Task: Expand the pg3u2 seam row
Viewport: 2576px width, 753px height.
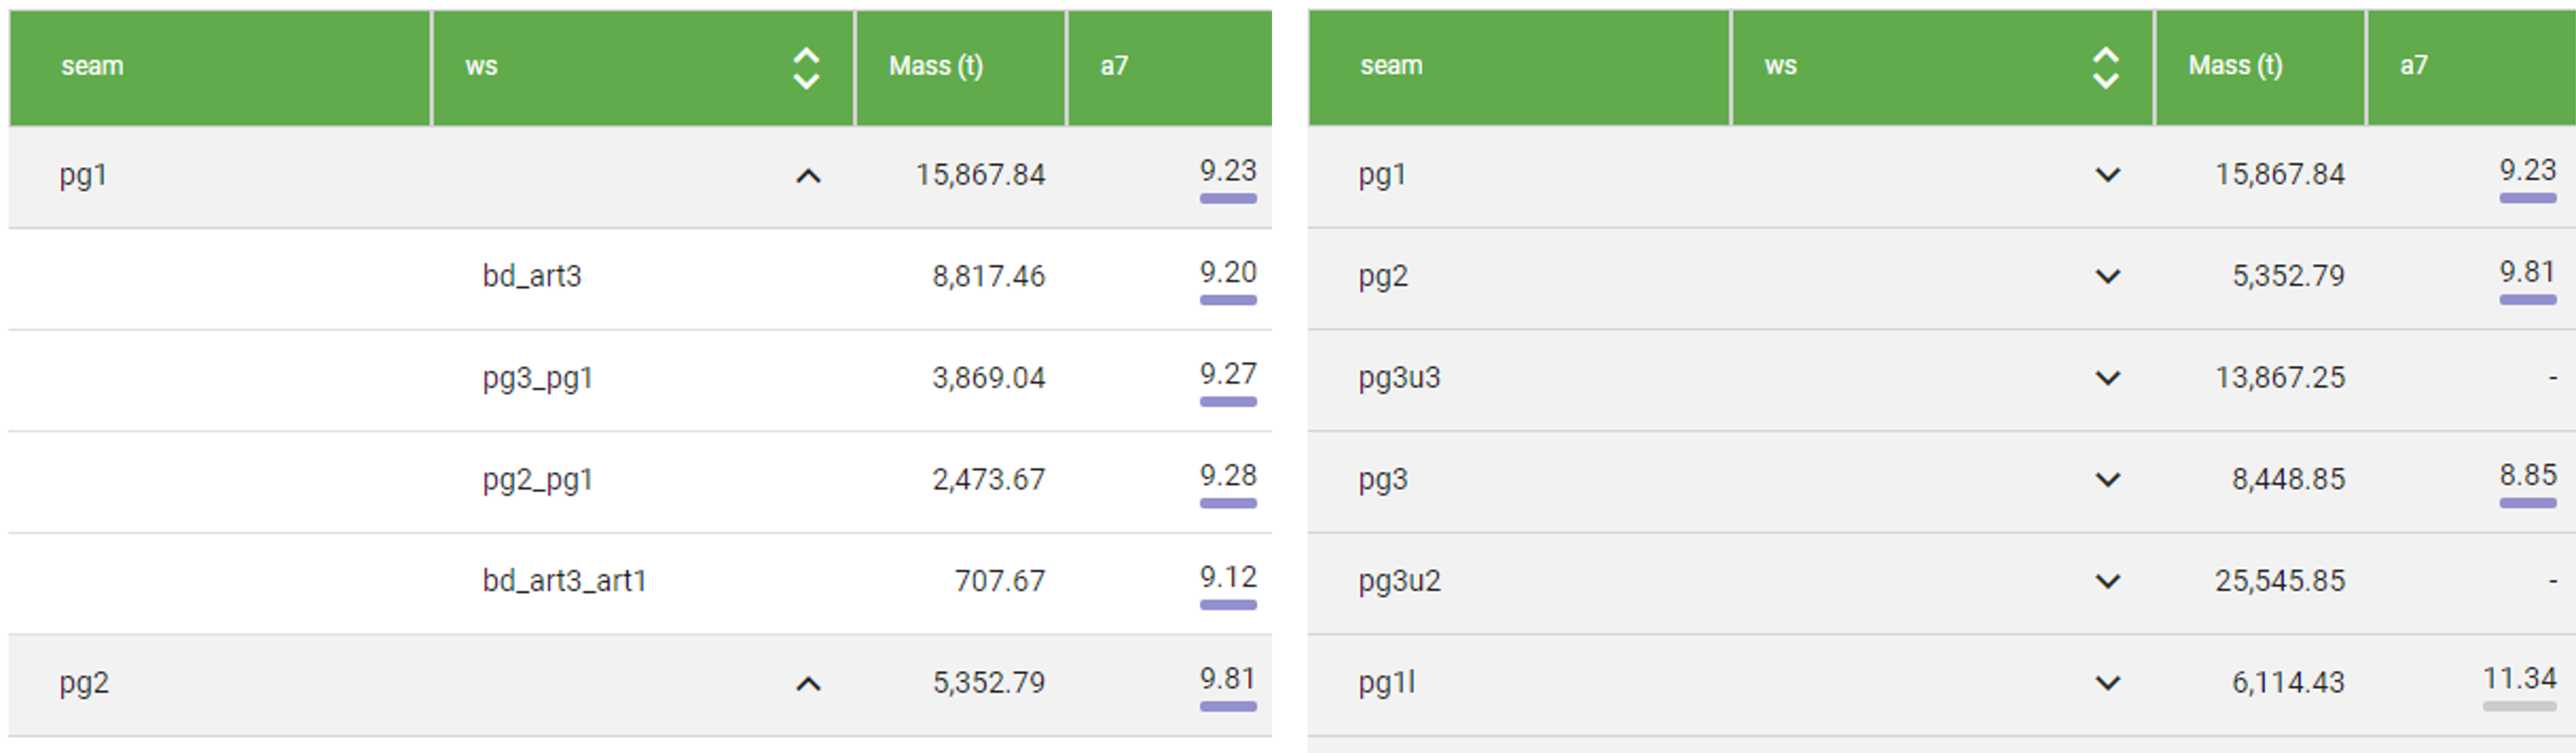Action: pyautogui.click(x=2107, y=582)
